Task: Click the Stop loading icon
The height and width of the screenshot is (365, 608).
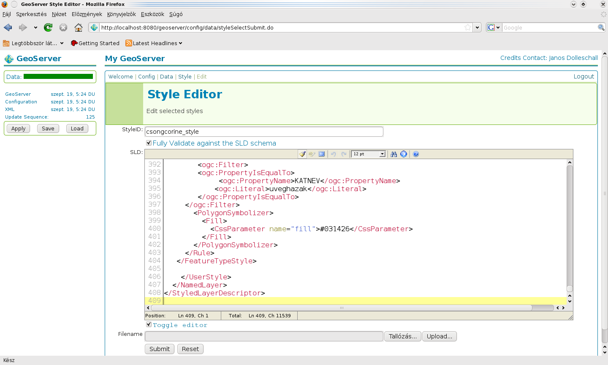Action: (63, 27)
